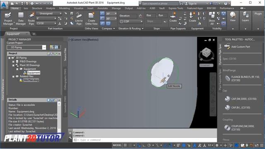Select FLANGE BLIND,FL,RF,150 part
The image size is (265, 149).
242,78
